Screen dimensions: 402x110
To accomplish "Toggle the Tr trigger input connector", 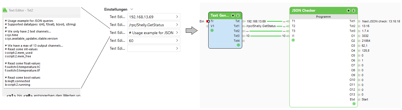I will 209,21.
